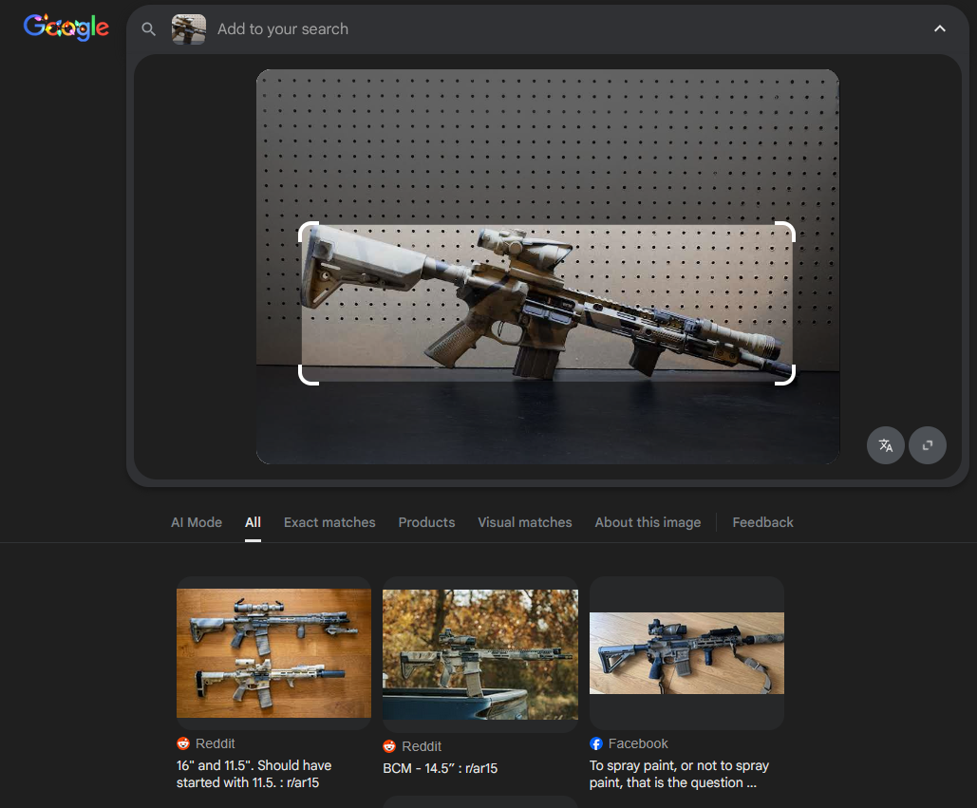Click Reddit icon of BCM 14.5" result
Screen dimensions: 977x808
click(x=389, y=746)
